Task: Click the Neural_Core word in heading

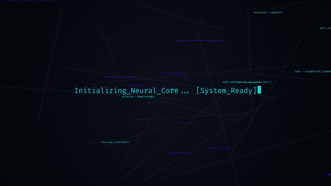Action: [x=154, y=91]
